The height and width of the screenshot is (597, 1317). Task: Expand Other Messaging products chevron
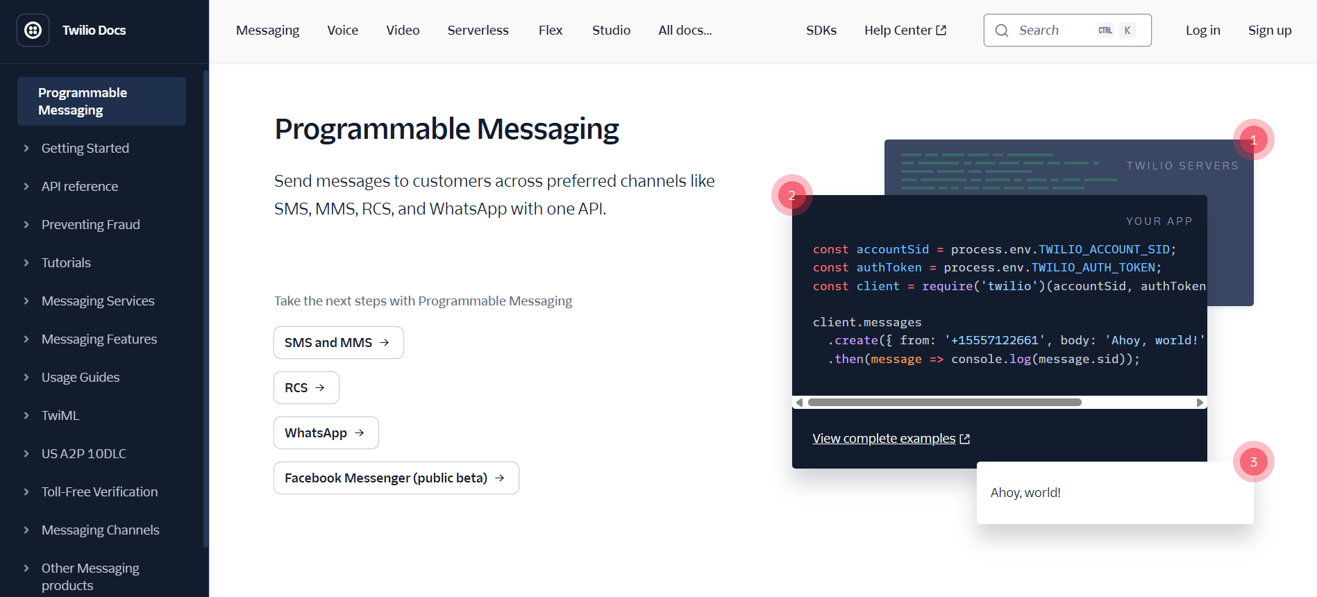[26, 568]
